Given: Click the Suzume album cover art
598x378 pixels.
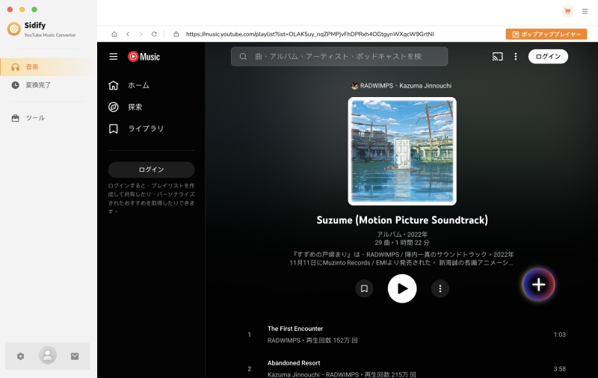Looking at the screenshot, I should (x=402, y=152).
